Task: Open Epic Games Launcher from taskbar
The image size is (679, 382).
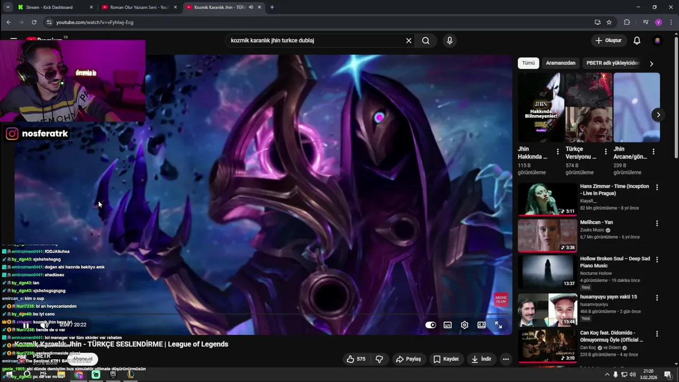Action: coord(113,375)
